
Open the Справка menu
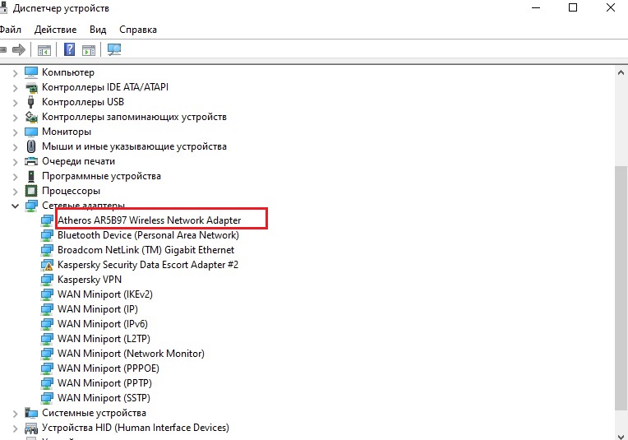[x=137, y=30]
